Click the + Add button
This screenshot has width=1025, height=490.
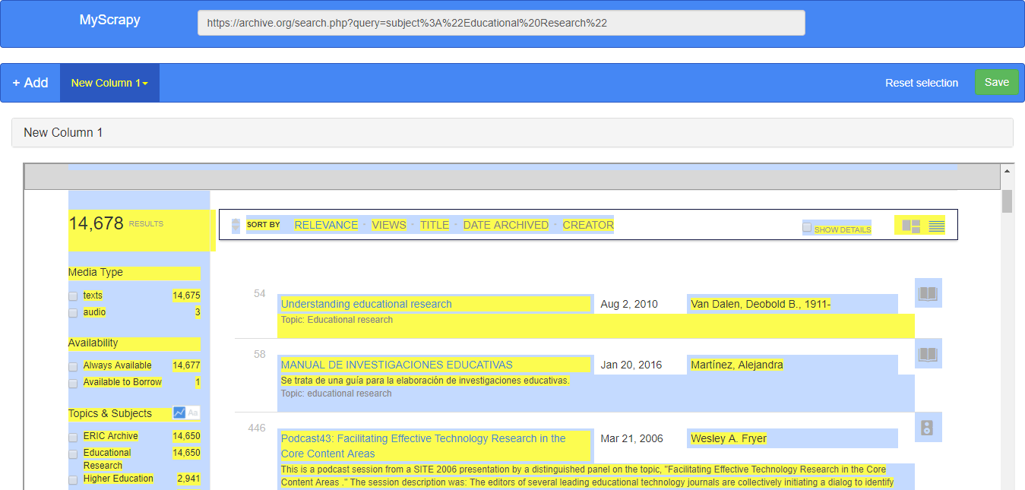pyautogui.click(x=30, y=82)
